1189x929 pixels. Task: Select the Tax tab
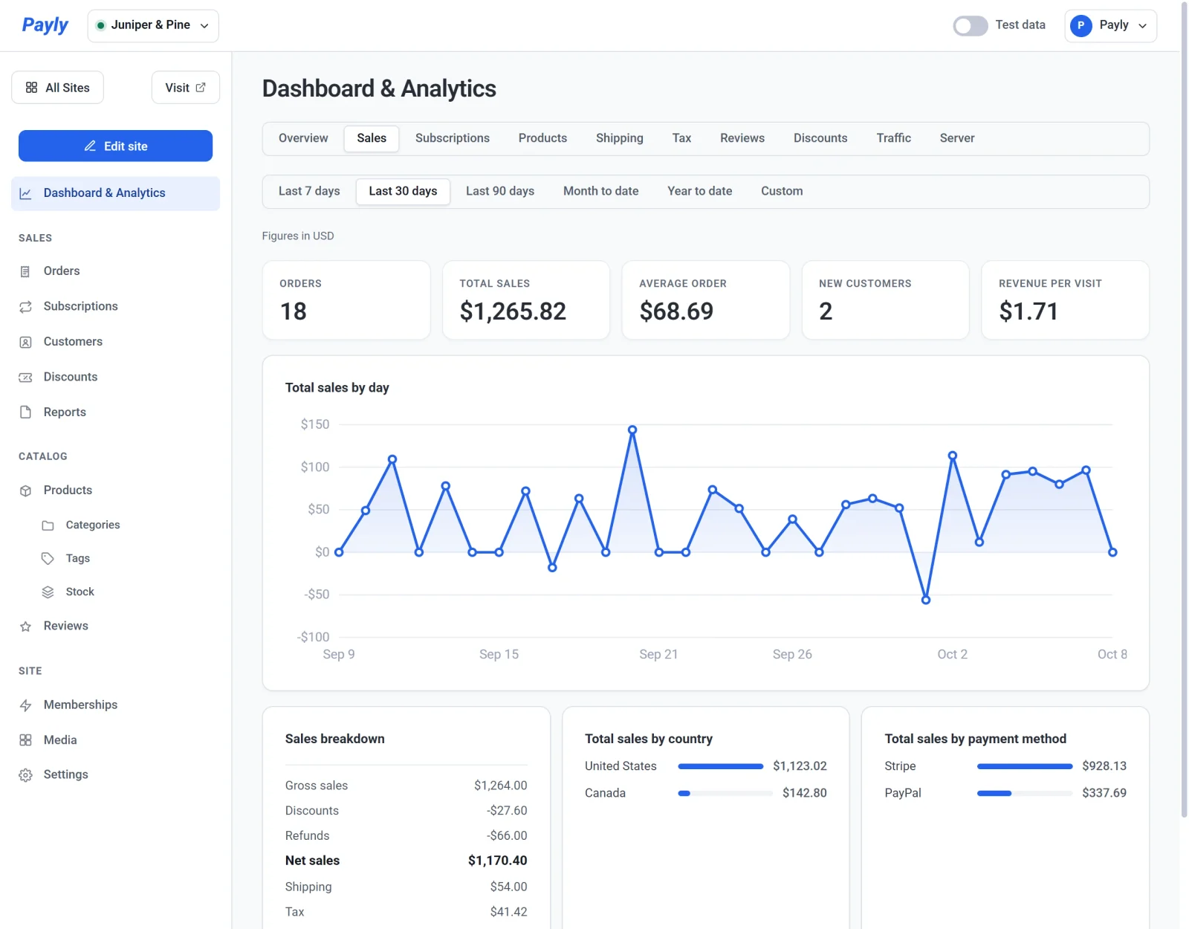tap(681, 138)
